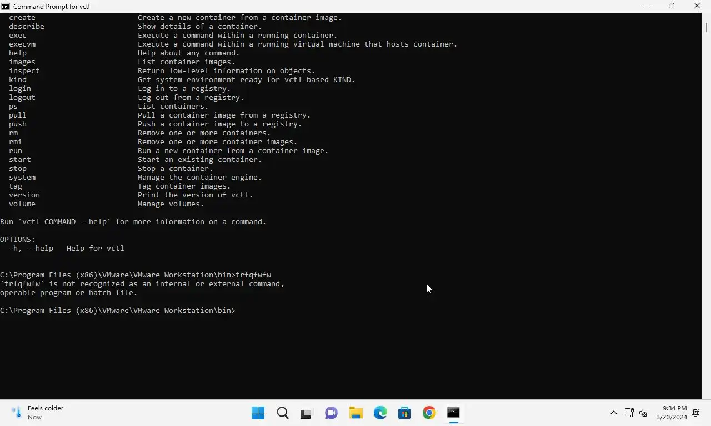Click the 'logout' command text
711x426 pixels.
(22, 97)
